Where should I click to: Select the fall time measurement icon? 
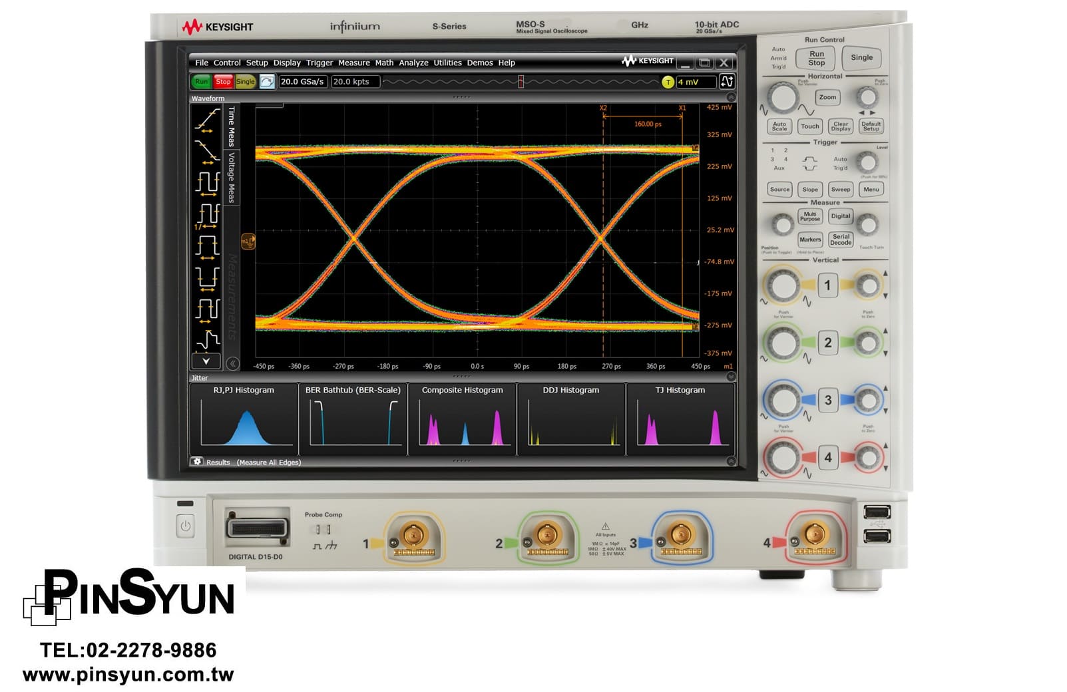207,151
